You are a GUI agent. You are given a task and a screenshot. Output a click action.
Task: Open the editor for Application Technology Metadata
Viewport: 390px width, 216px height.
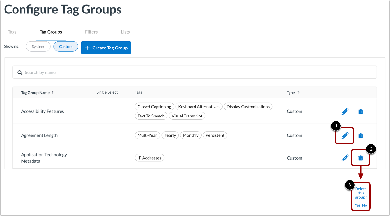coord(345,158)
